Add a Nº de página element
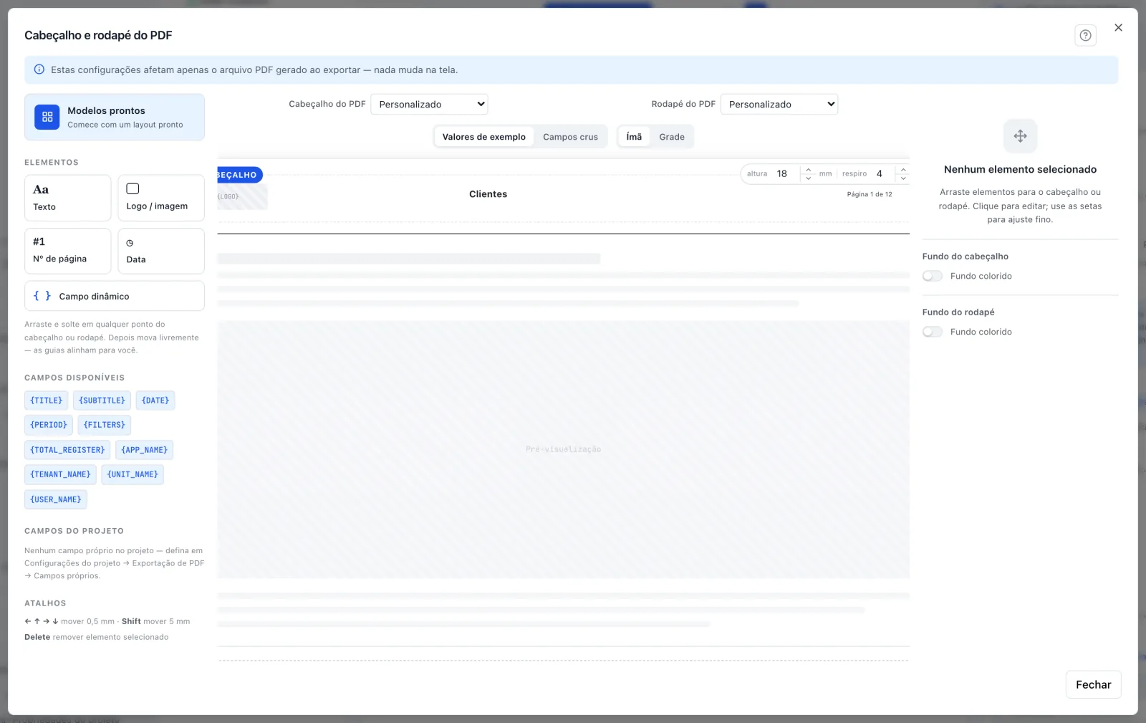The height and width of the screenshot is (723, 1146). (x=68, y=251)
